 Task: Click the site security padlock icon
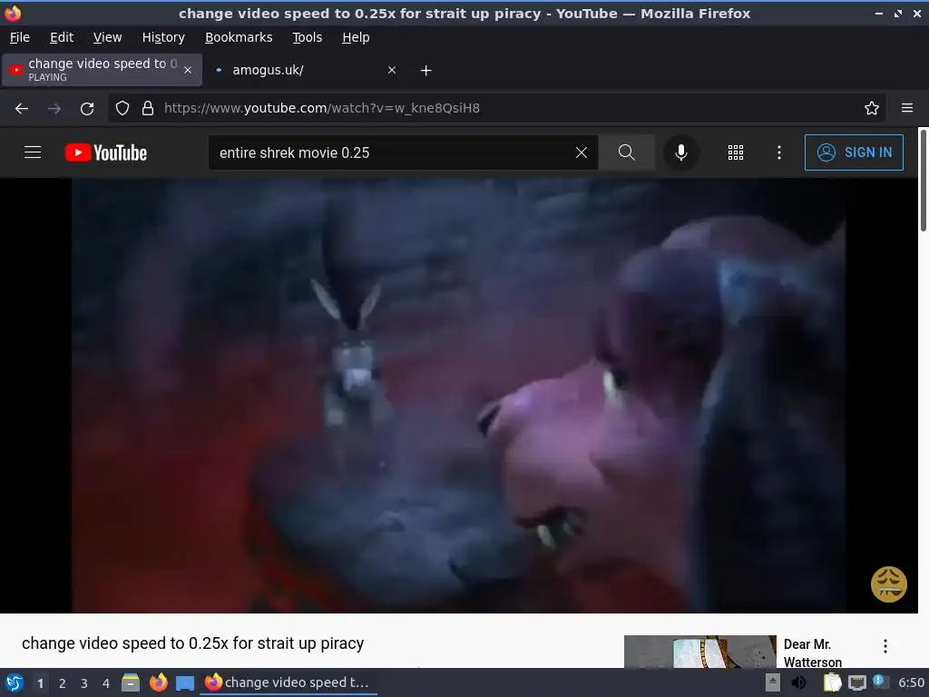[148, 109]
